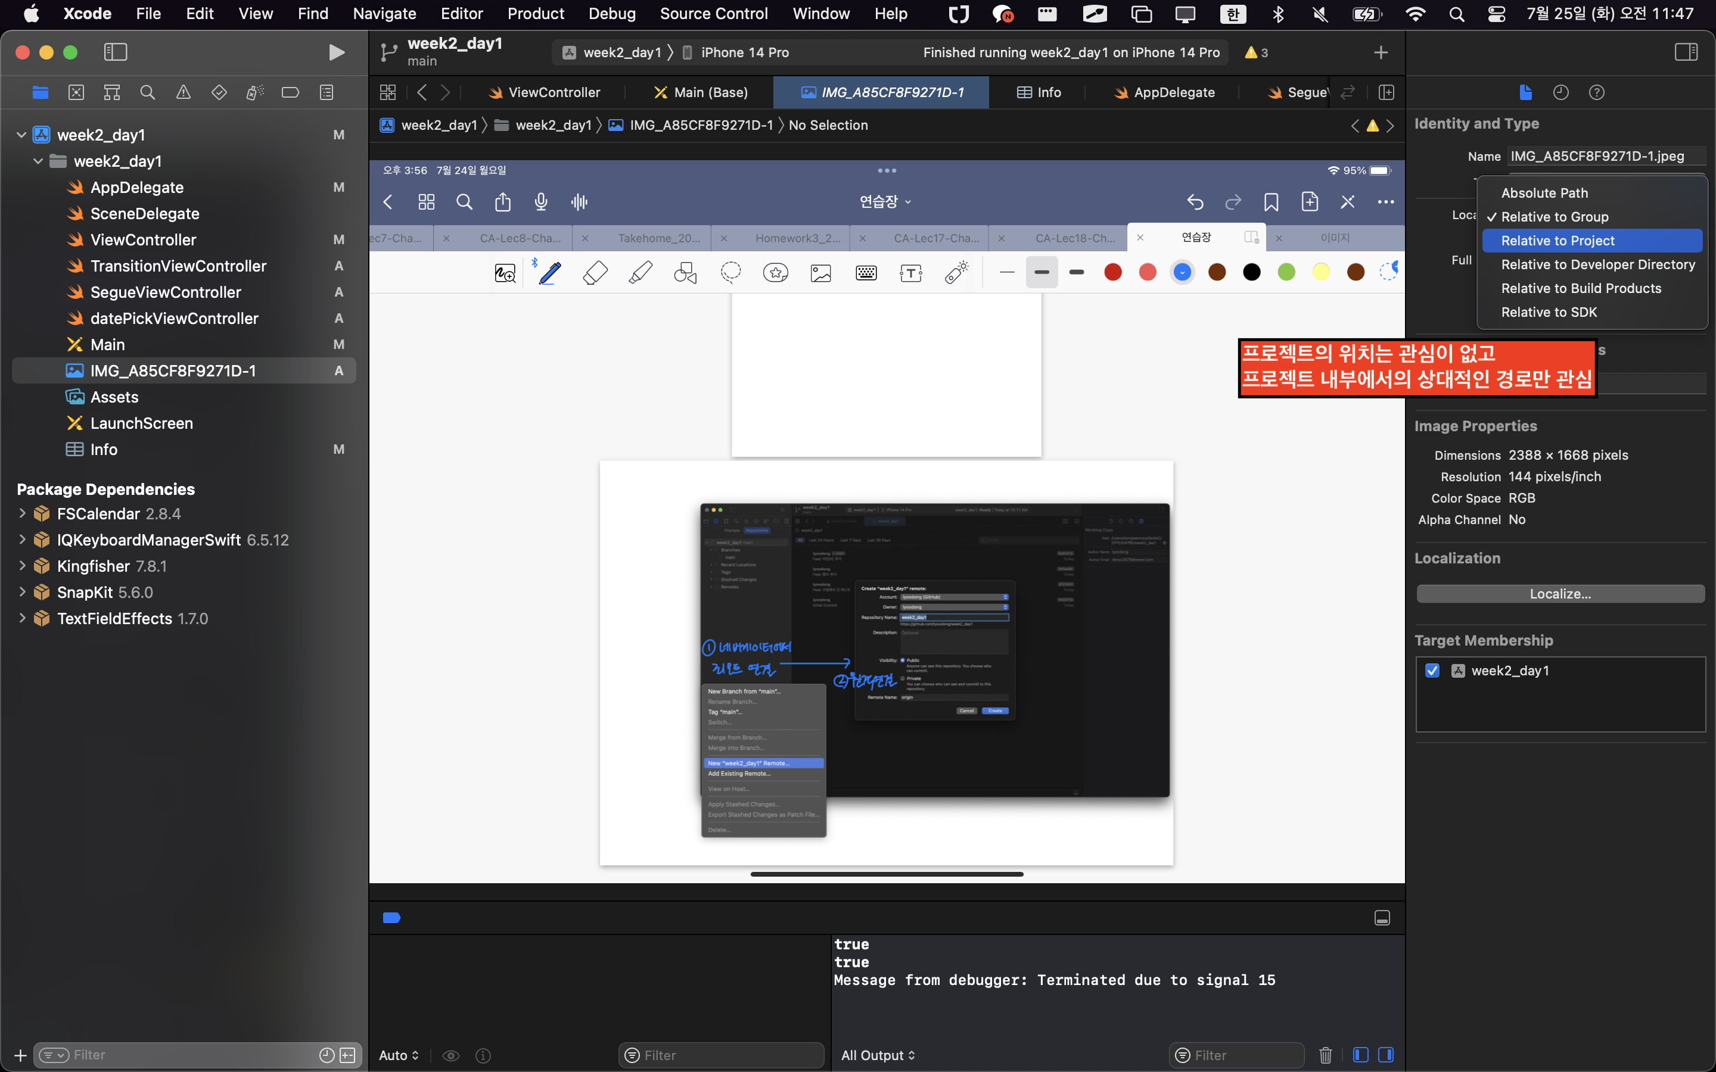Click the trash icon to clear console

click(x=1325, y=1055)
